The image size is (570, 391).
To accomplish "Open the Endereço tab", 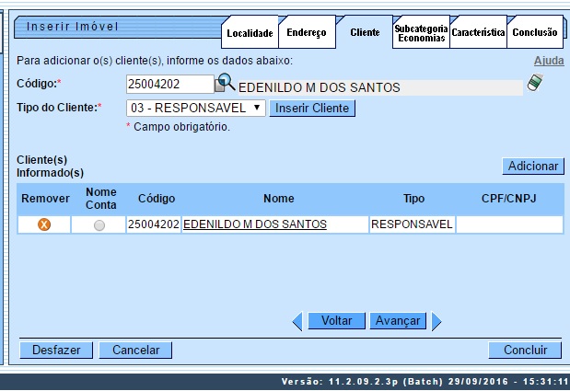I will [307, 33].
